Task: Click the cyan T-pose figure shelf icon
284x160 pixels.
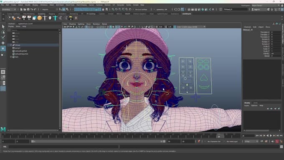Action: 55,18
